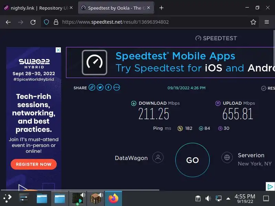This screenshot has width=275, height=206.
Task: Open the second file manager taskbar icon
Action: 60,199
